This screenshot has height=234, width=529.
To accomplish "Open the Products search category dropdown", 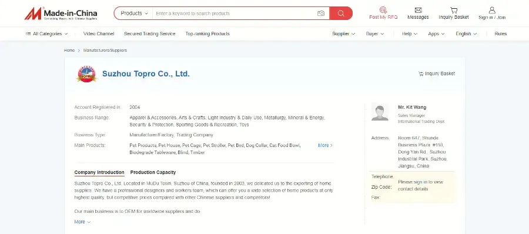I will tap(134, 14).
